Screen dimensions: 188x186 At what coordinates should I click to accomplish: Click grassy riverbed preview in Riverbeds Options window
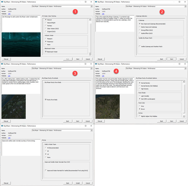[108, 107]
